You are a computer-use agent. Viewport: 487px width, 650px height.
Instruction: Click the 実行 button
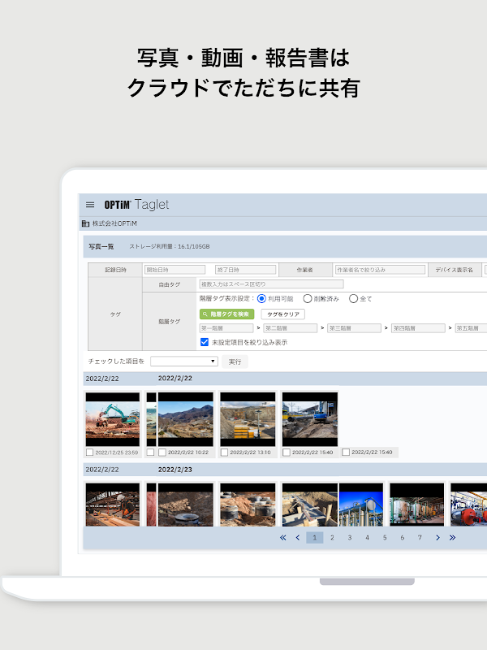click(235, 361)
